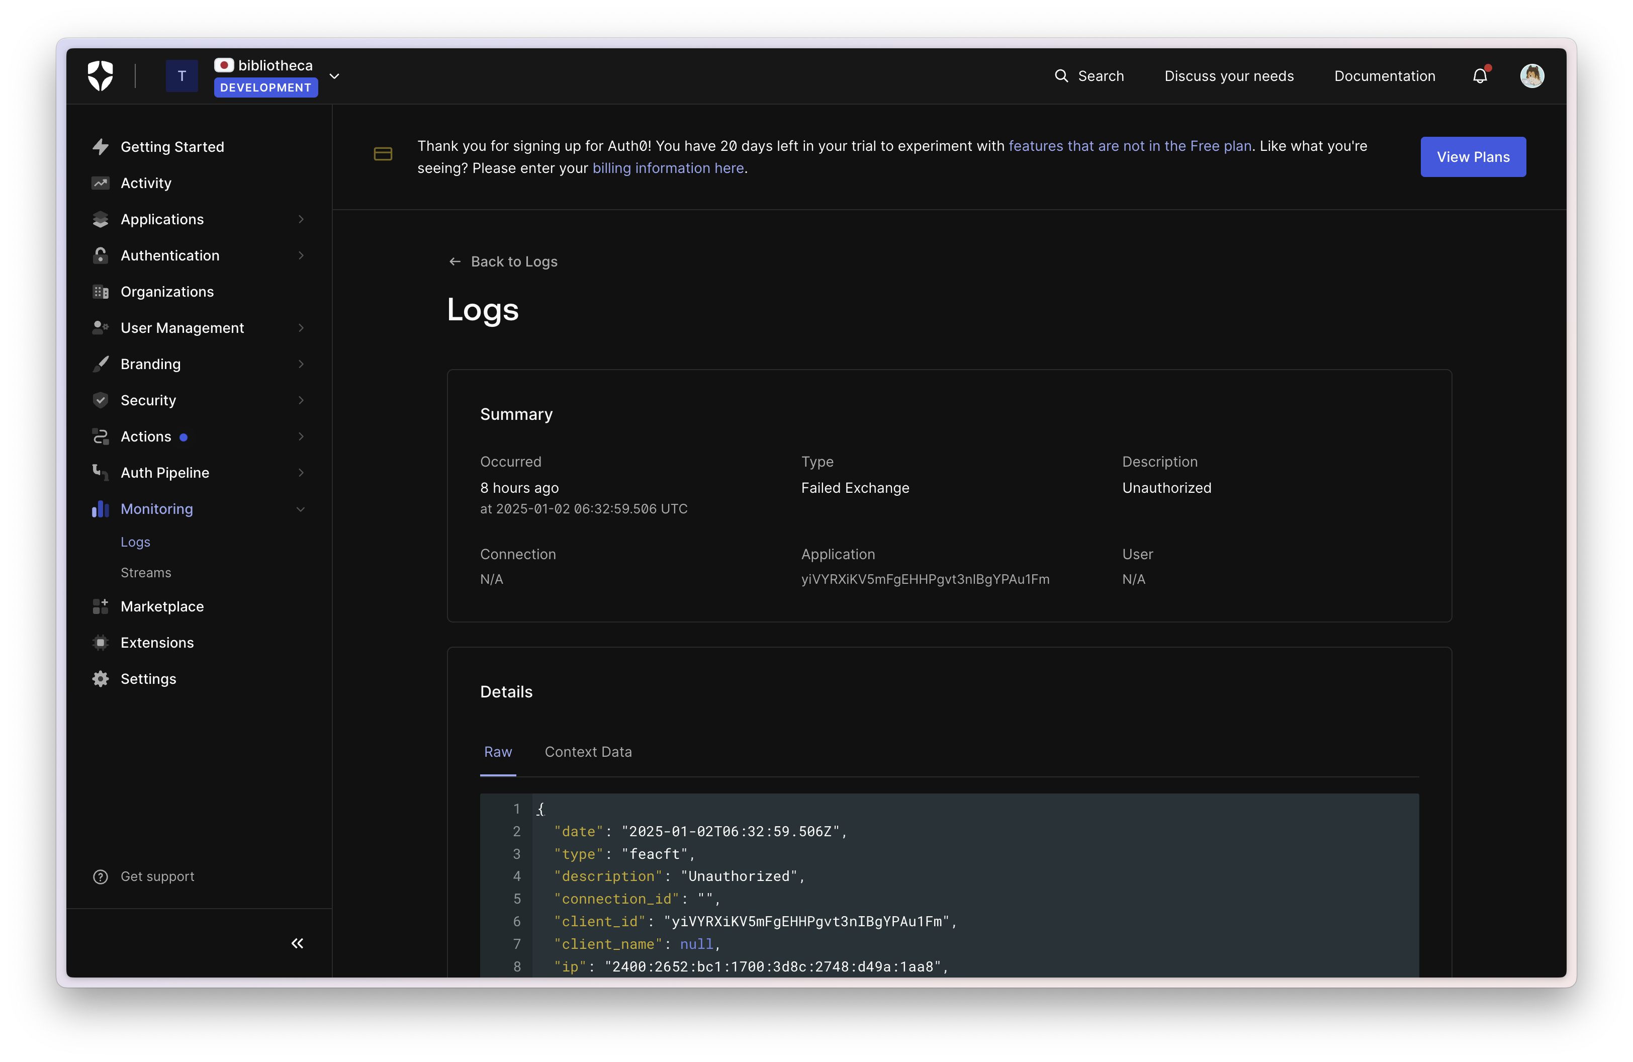Switch to the Context Data tab

click(588, 752)
